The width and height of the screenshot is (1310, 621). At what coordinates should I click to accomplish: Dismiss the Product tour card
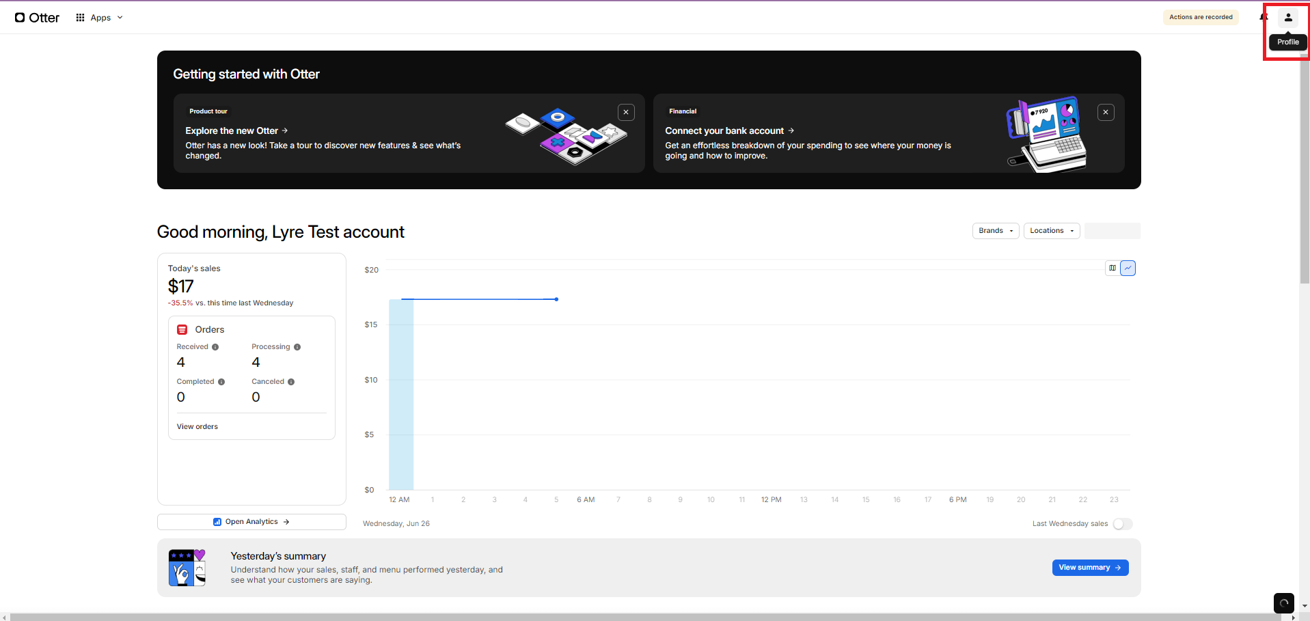[x=625, y=113]
